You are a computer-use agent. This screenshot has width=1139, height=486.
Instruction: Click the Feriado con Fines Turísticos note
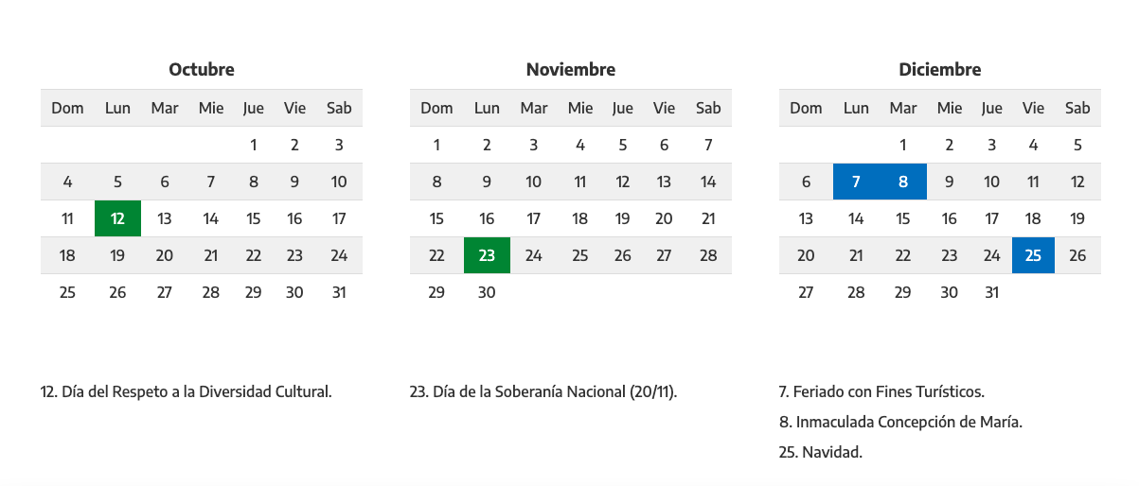[882, 391]
